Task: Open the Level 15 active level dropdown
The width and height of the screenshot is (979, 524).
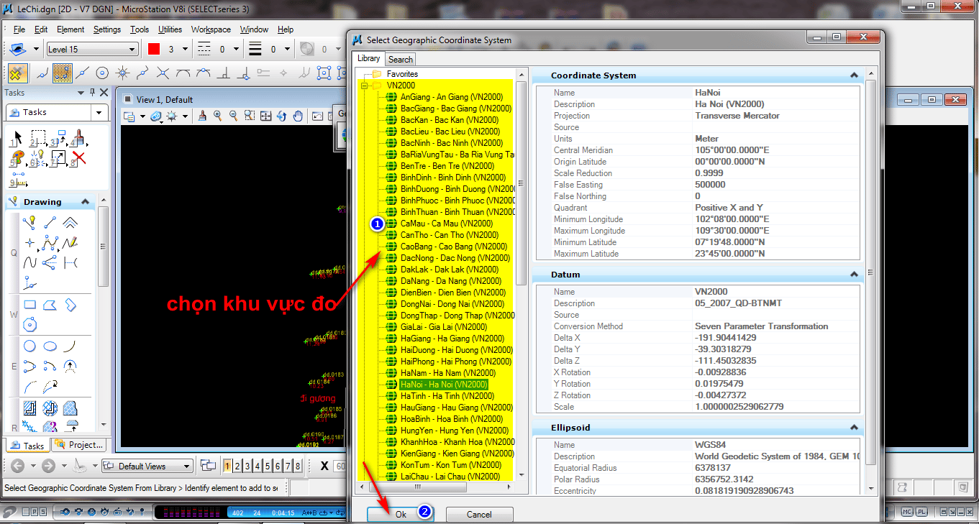Action: [132, 50]
